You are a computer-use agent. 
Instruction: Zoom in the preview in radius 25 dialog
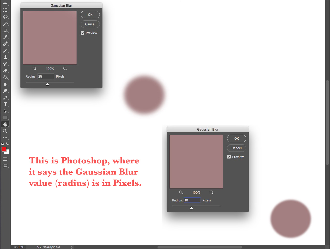[65, 69]
